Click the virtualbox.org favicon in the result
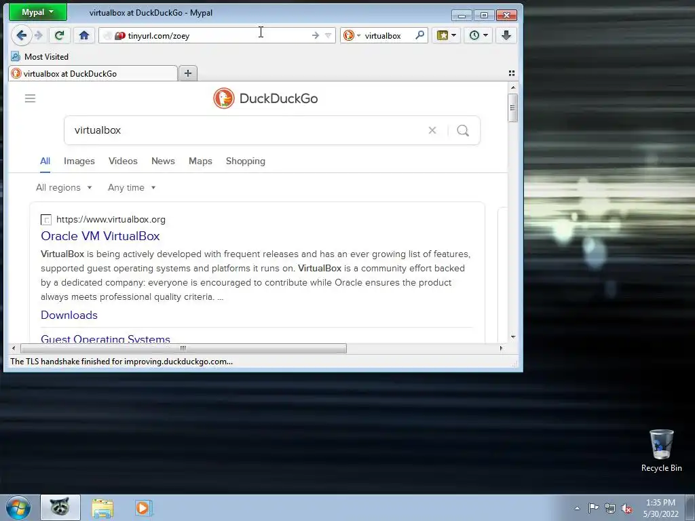Viewport: 695px width, 521px height. (x=46, y=219)
